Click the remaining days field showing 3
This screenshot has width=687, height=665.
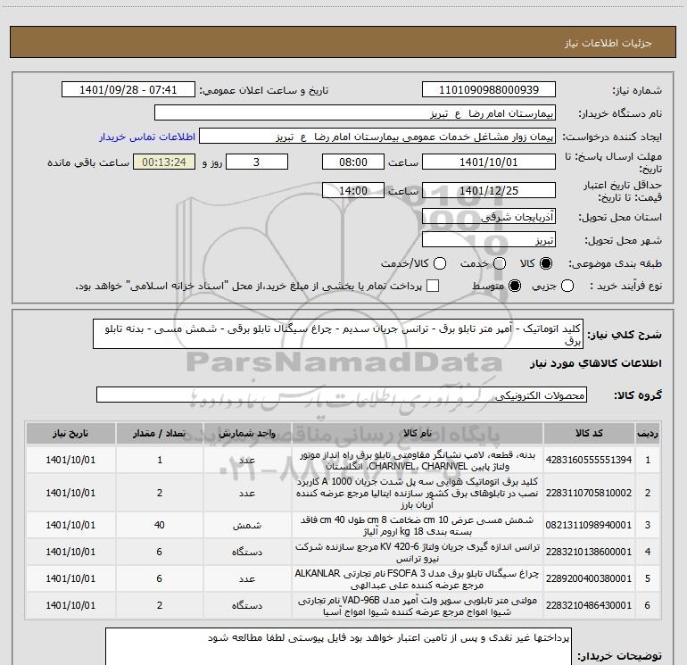tap(256, 162)
